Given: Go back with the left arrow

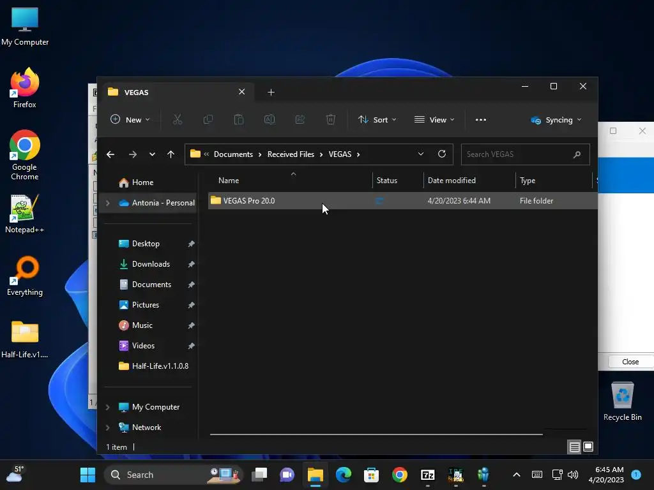Looking at the screenshot, I should pyautogui.click(x=110, y=154).
